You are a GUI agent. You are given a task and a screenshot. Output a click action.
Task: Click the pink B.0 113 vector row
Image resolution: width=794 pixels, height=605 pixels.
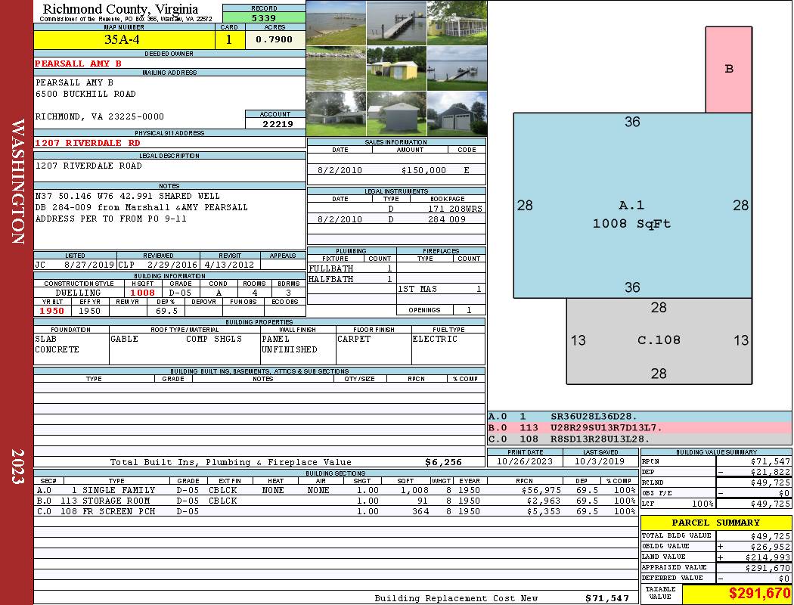click(x=639, y=427)
